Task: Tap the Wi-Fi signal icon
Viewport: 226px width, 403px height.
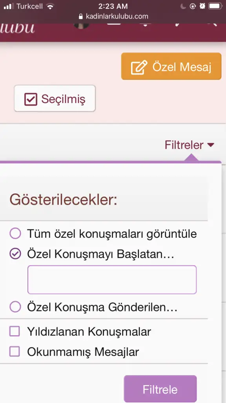Action: [x=51, y=6]
